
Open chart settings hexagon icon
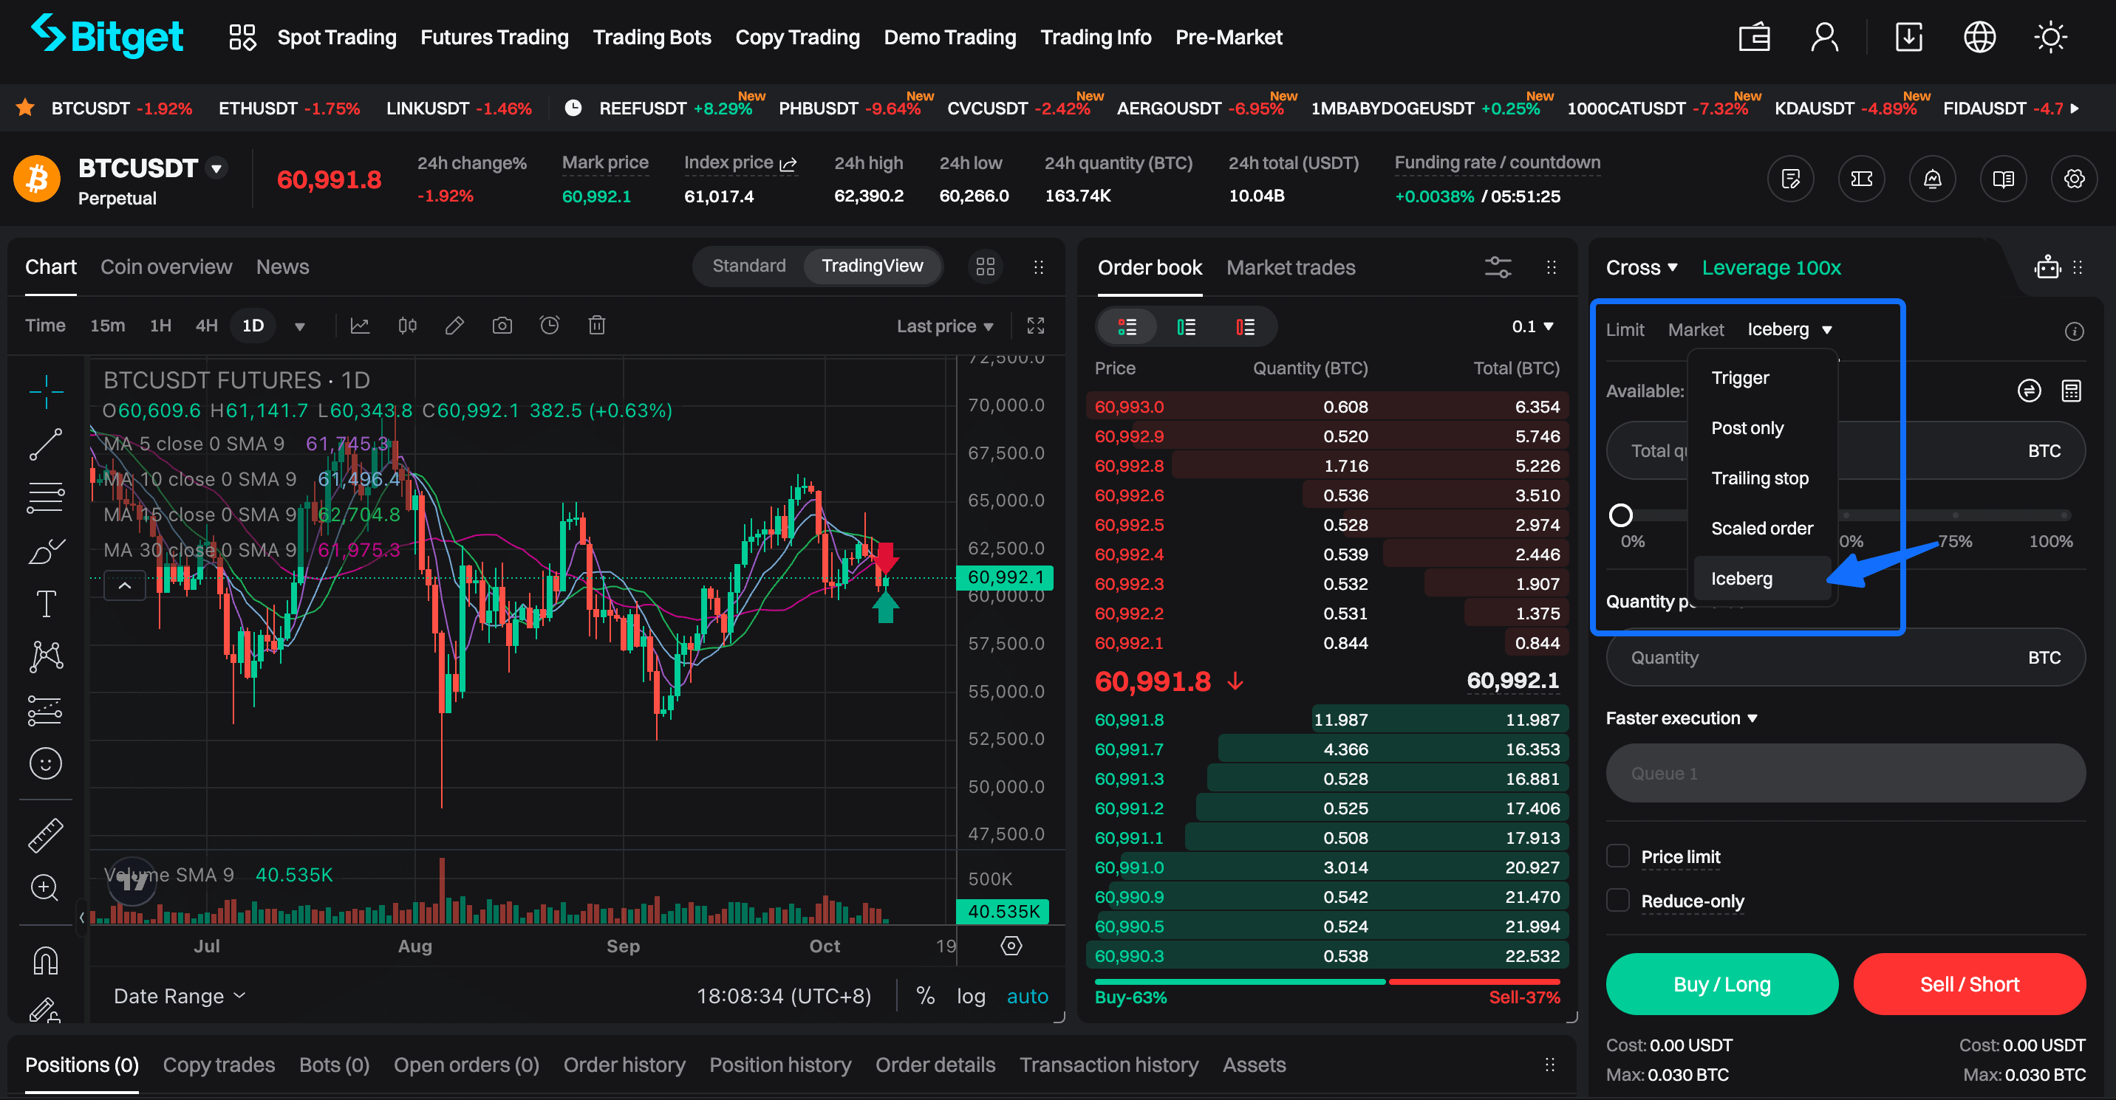coord(1011,946)
